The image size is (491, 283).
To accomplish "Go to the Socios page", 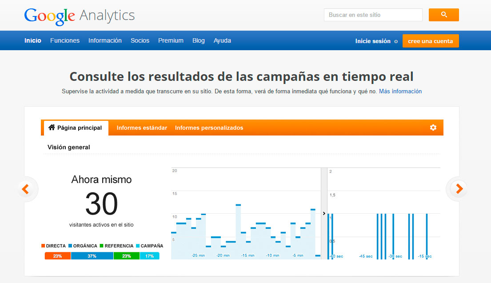I will click(x=140, y=40).
